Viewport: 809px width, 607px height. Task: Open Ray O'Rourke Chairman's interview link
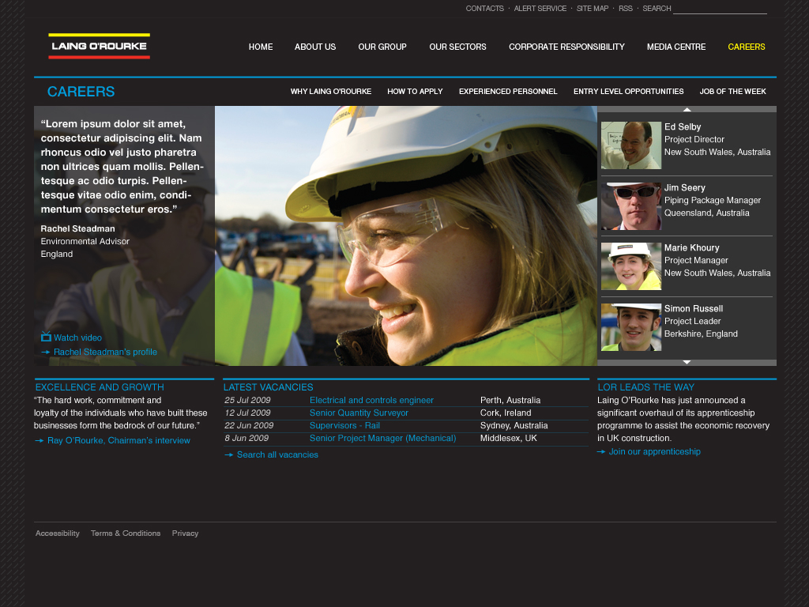click(119, 441)
